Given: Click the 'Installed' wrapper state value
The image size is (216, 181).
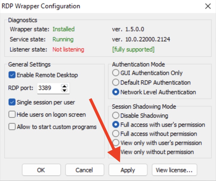Looking at the screenshot, I should point(64,29).
